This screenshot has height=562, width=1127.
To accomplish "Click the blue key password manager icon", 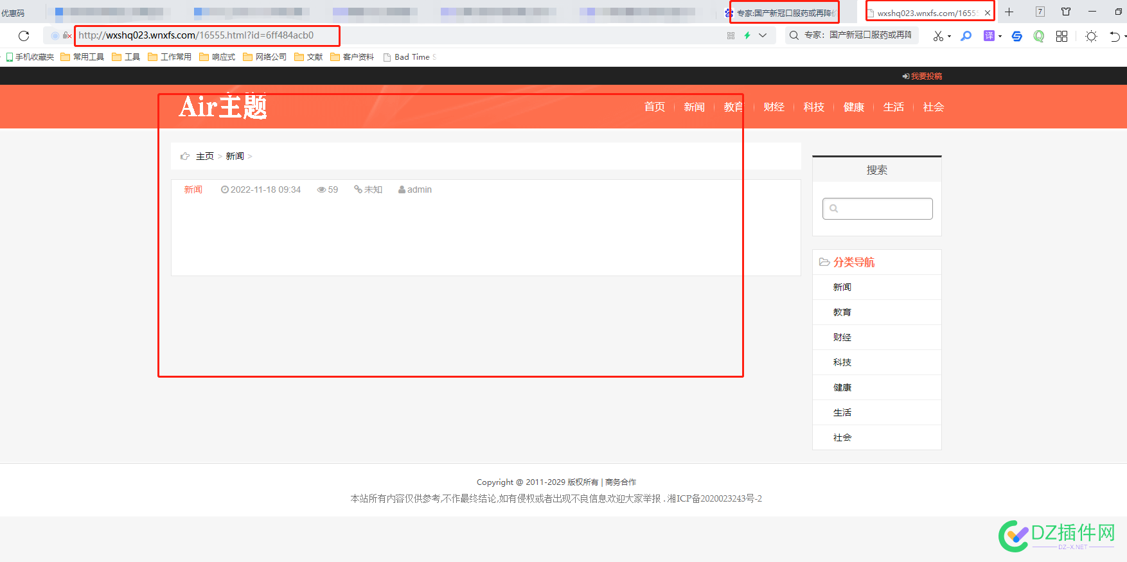I will point(966,36).
